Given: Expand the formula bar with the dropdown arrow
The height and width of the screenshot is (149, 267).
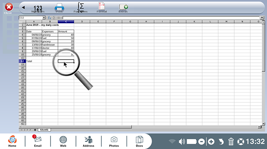Looking at the screenshot, I should pos(262,18).
